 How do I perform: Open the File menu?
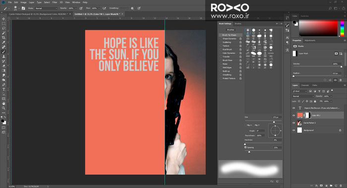click(10, 2)
